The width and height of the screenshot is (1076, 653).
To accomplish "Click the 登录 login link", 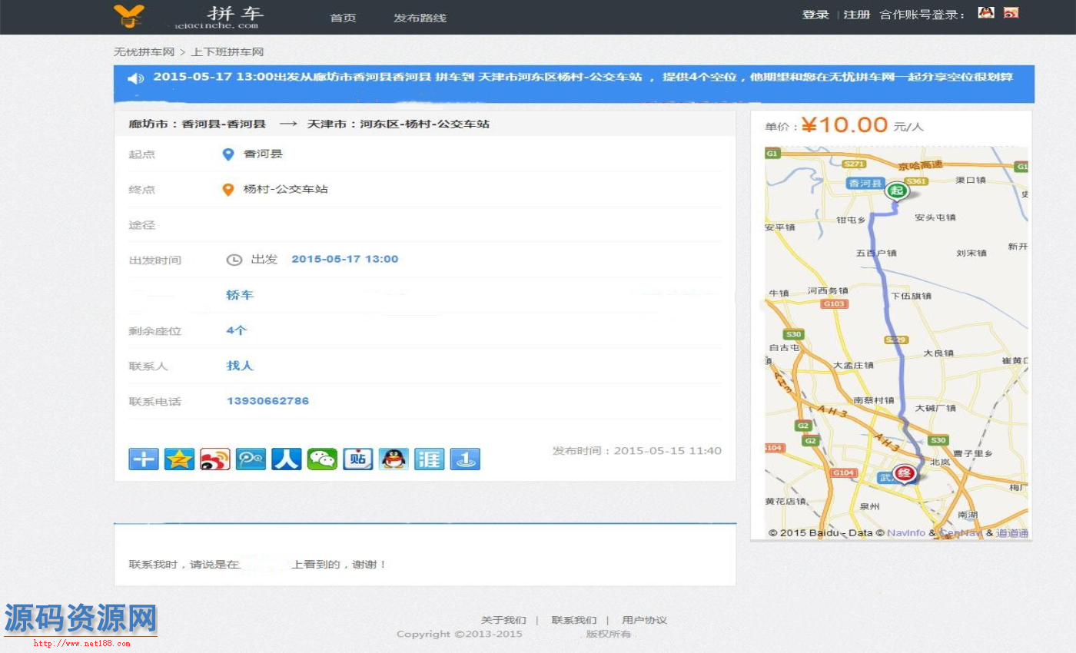I will click(815, 15).
